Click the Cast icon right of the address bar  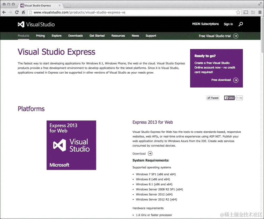pos(246,12)
